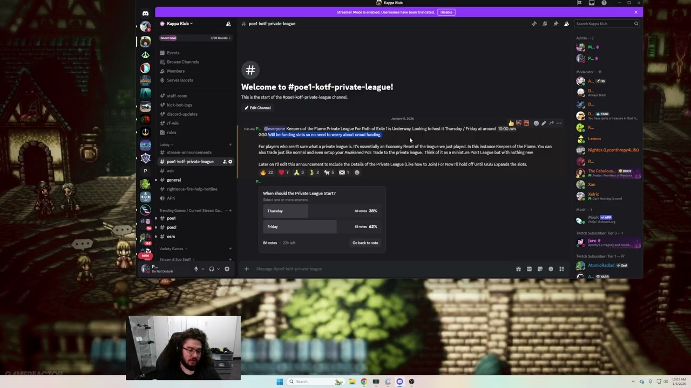Dismiss the Streamer Mode banner
This screenshot has height=388, width=691.
click(636, 12)
